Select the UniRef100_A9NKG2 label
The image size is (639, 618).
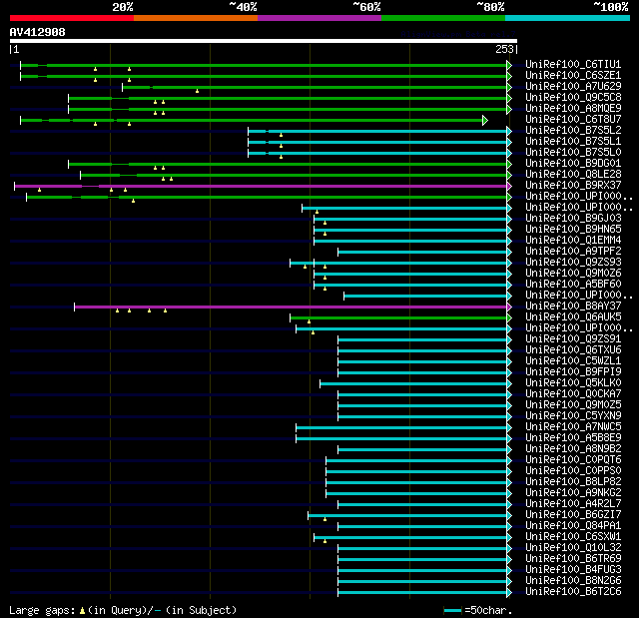[x=573, y=493]
